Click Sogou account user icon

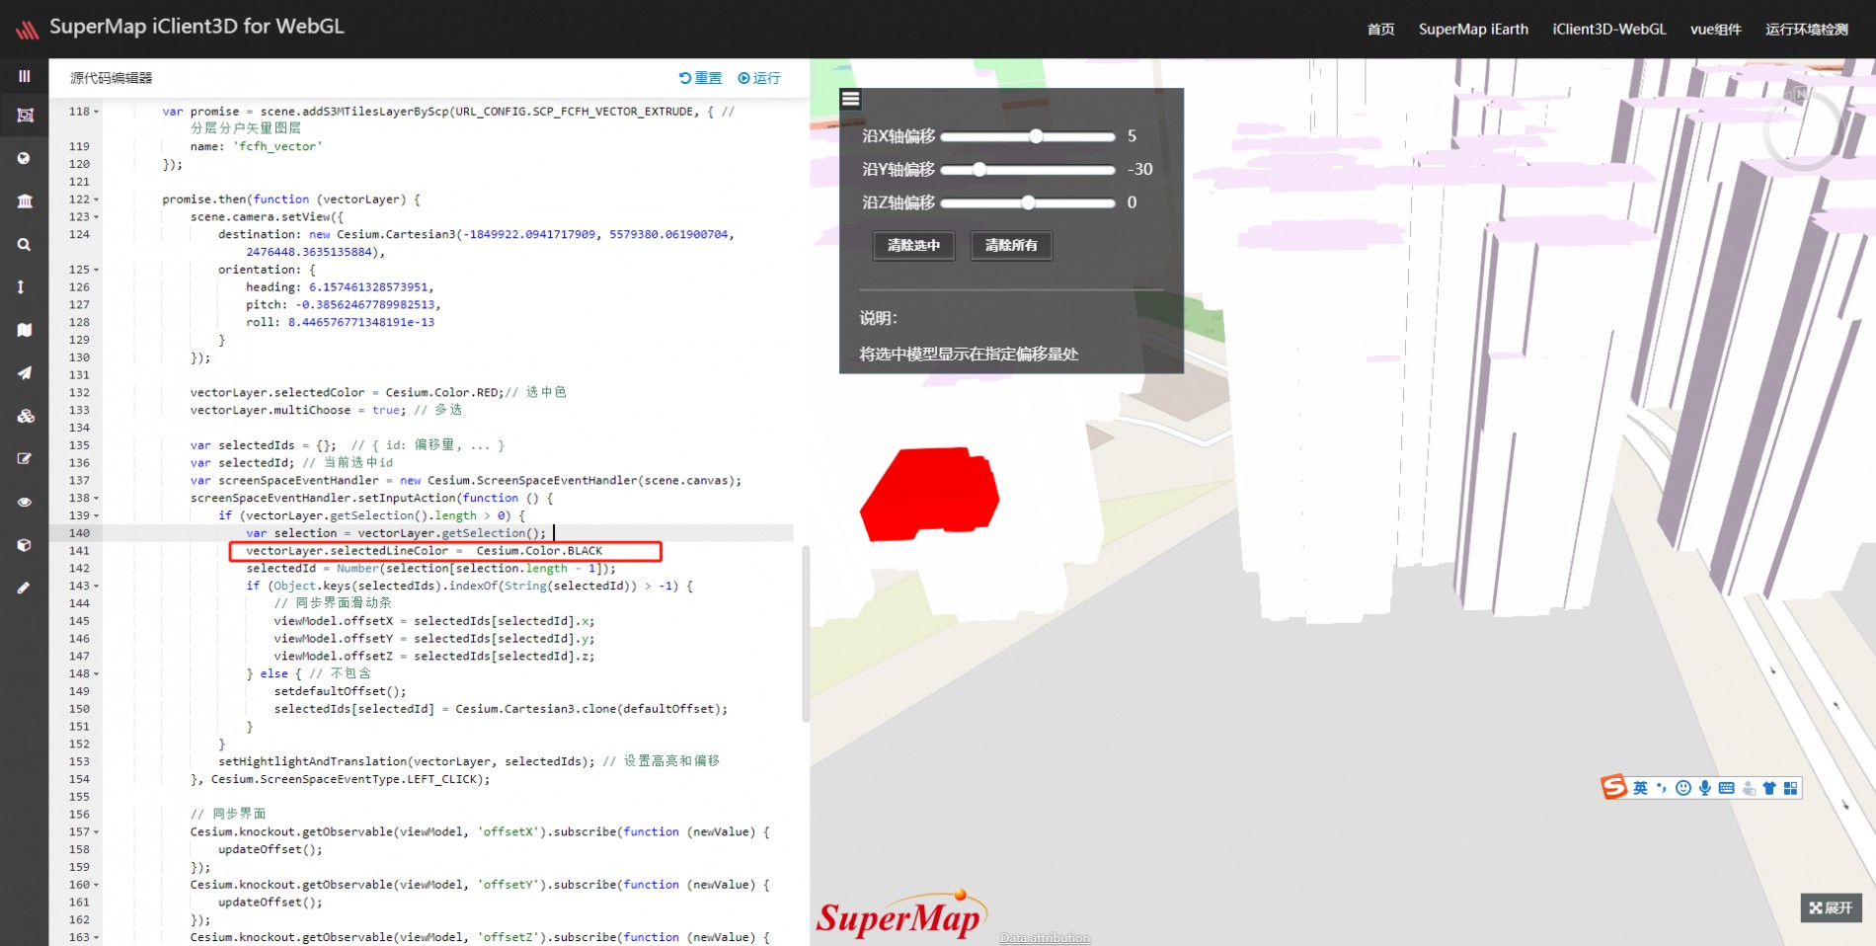click(x=1749, y=788)
